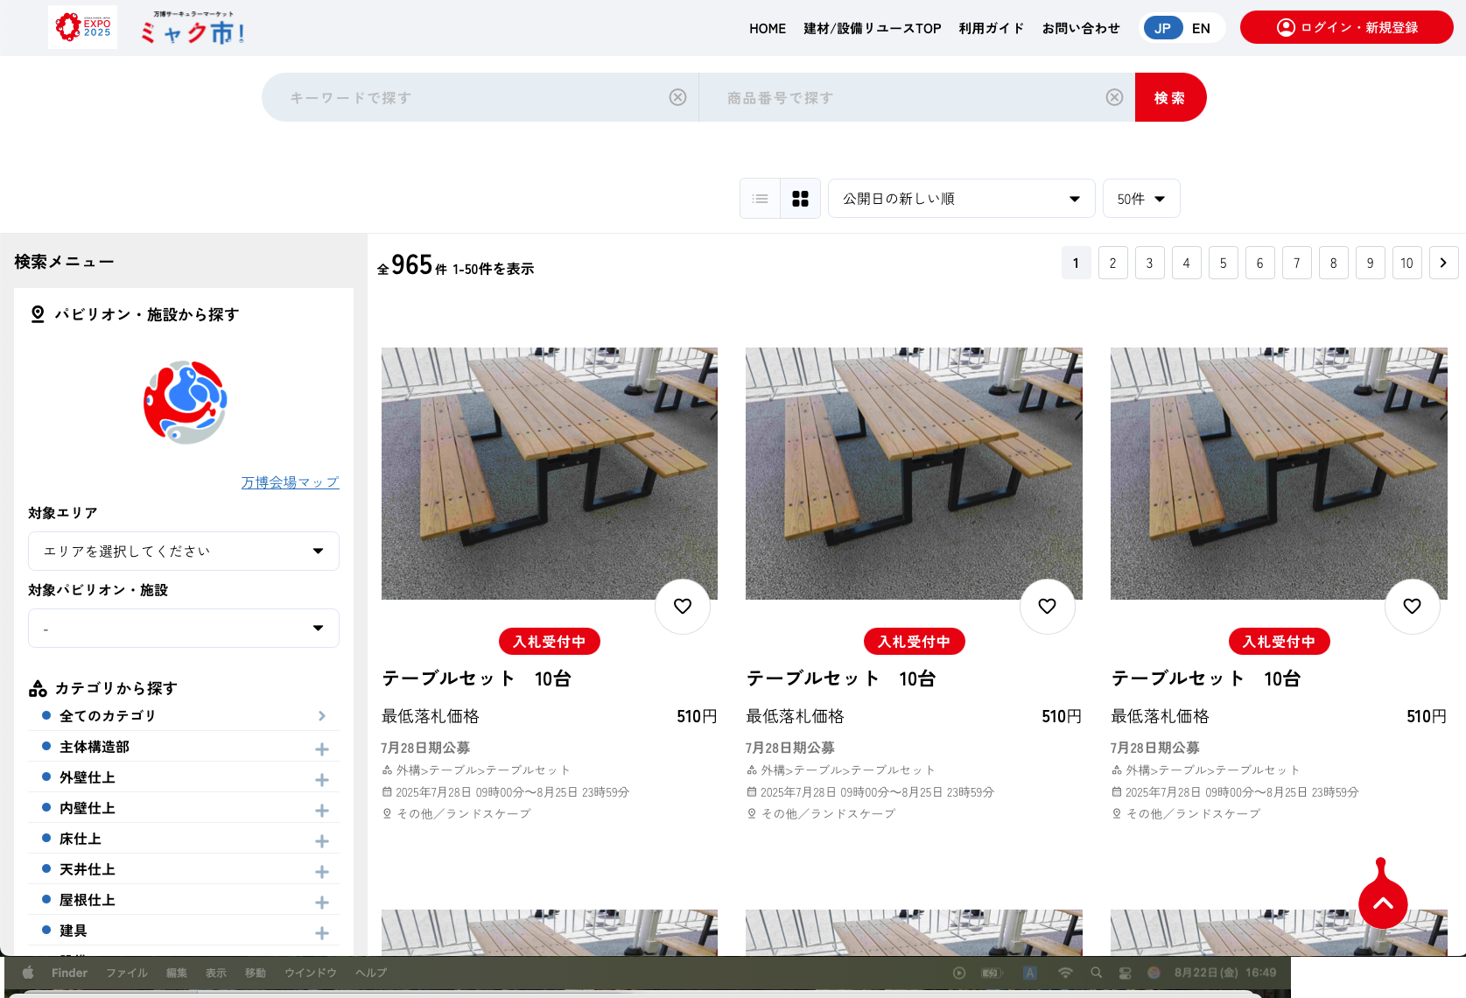Open the ファイル menu in menu bar

pos(126,972)
